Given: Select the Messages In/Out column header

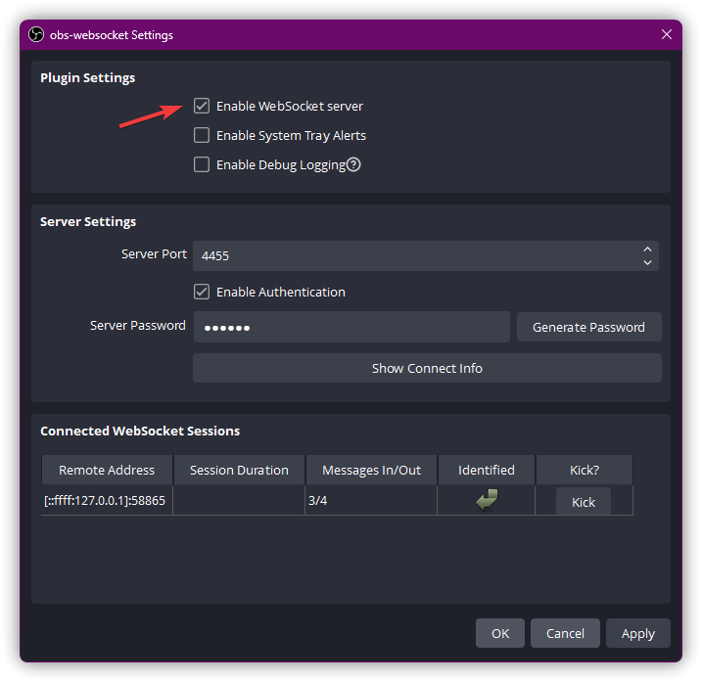Looking at the screenshot, I should pyautogui.click(x=372, y=470).
